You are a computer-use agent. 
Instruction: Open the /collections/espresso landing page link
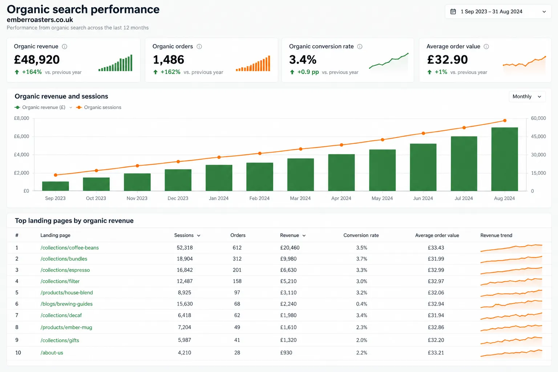(x=65, y=270)
